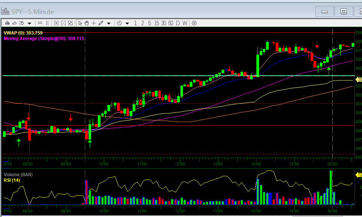Toggle the arrow pointer selection tool

(x=80, y=23)
